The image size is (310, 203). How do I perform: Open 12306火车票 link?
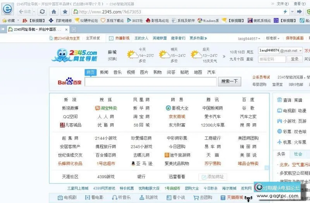point(212,125)
